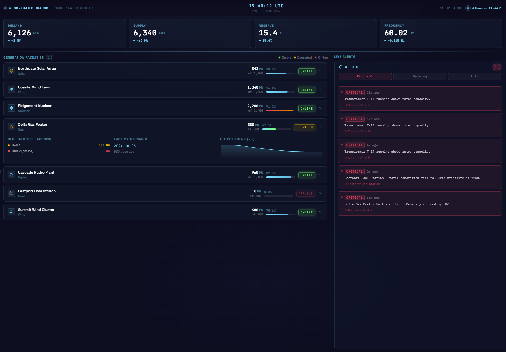Select the Critical alerts tab
This screenshot has height=352, width=506.
point(365,76)
